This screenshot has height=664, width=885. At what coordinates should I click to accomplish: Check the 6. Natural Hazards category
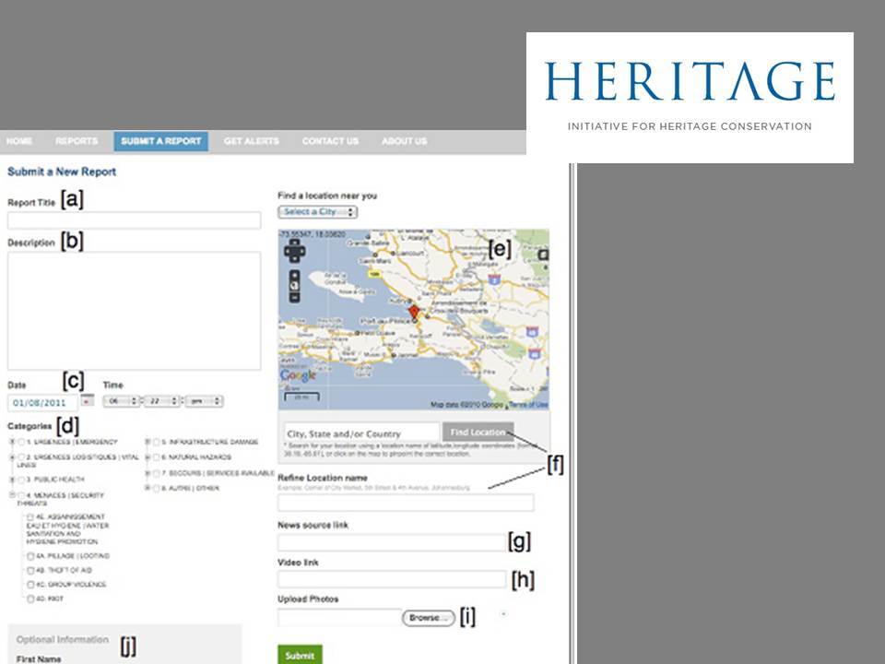click(x=157, y=457)
